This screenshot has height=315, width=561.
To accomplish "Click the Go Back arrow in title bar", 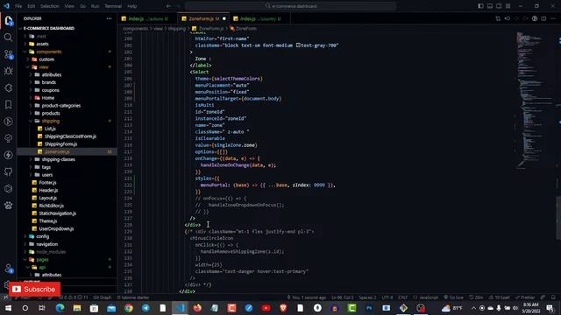I will pos(168,6).
